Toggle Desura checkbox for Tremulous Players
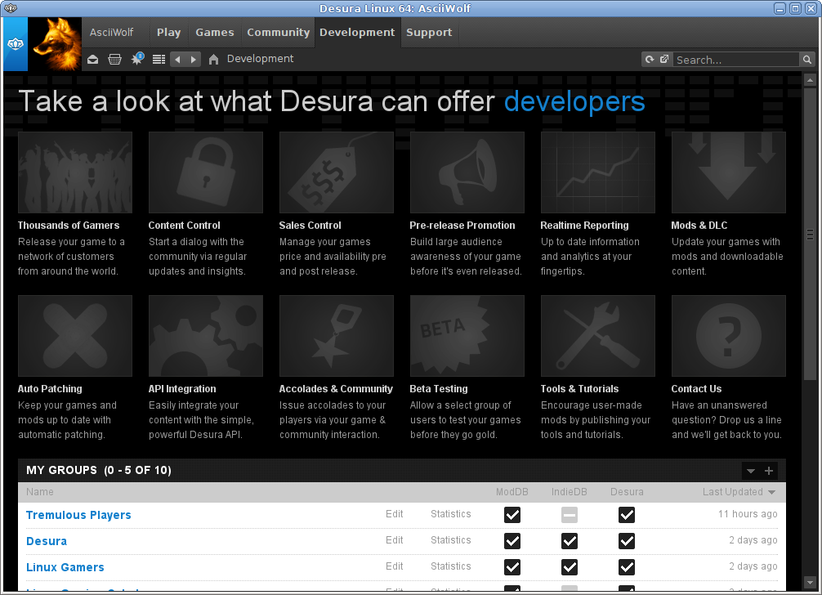822x595 pixels. click(627, 515)
